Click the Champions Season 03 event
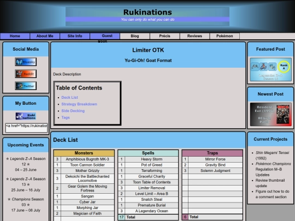 (26, 205)
